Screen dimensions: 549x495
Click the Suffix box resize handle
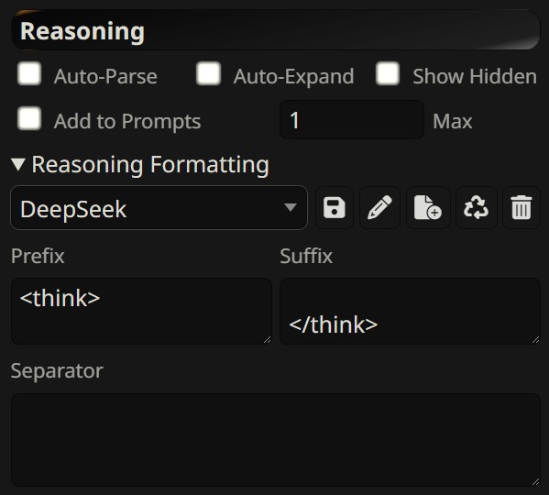pyautogui.click(x=535, y=339)
